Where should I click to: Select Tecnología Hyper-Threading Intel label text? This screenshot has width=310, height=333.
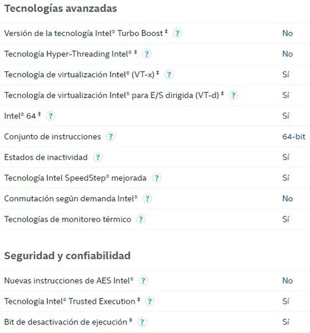click(71, 54)
